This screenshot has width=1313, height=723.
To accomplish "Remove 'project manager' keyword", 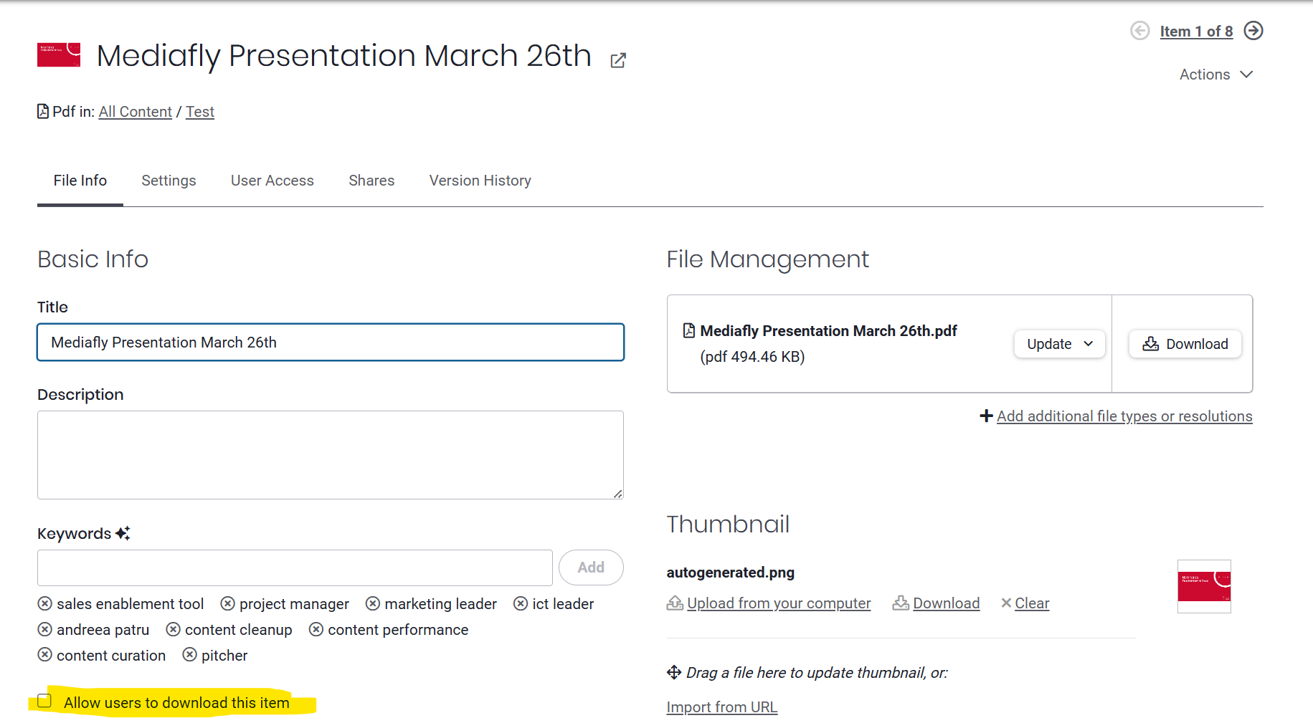I will (x=228, y=604).
